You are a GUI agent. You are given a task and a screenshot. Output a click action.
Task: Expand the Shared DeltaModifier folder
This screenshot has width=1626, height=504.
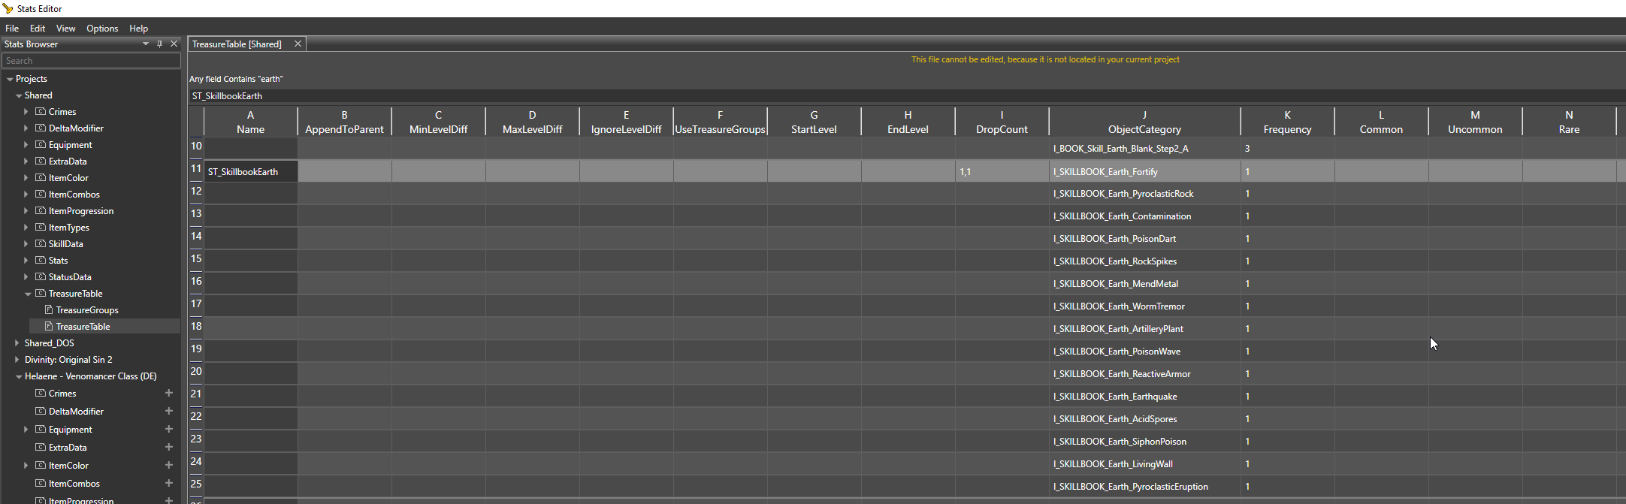pyautogui.click(x=26, y=128)
